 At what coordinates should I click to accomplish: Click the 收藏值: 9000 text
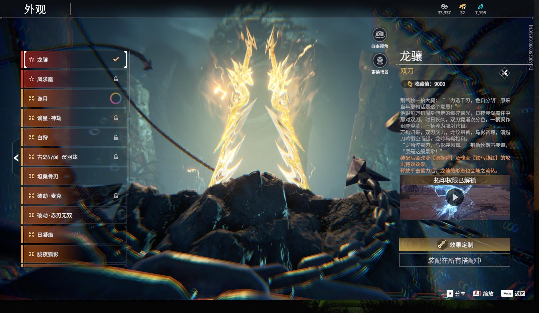point(430,84)
